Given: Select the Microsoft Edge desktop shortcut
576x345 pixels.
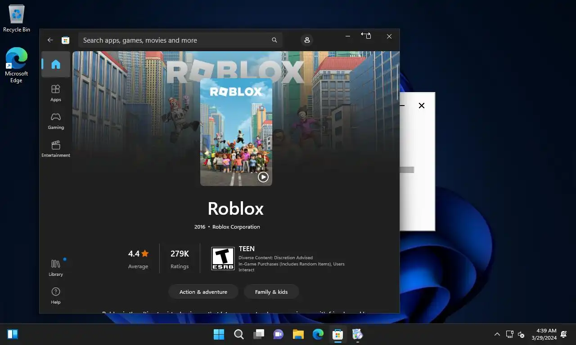Looking at the screenshot, I should click(17, 65).
